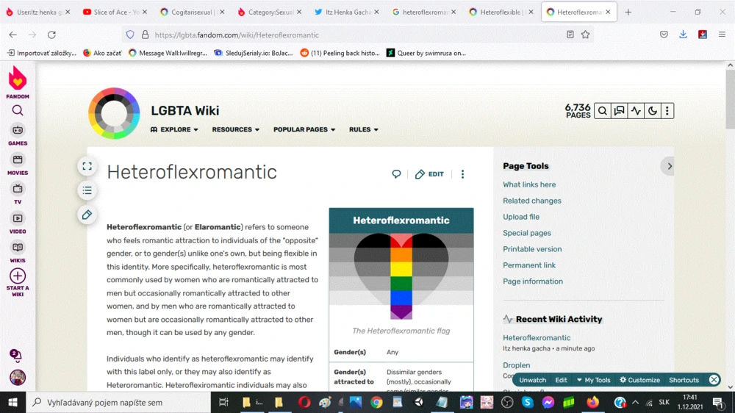The height and width of the screenshot is (413, 735).
Task: Toggle reader view icon
Action: click(x=570, y=35)
